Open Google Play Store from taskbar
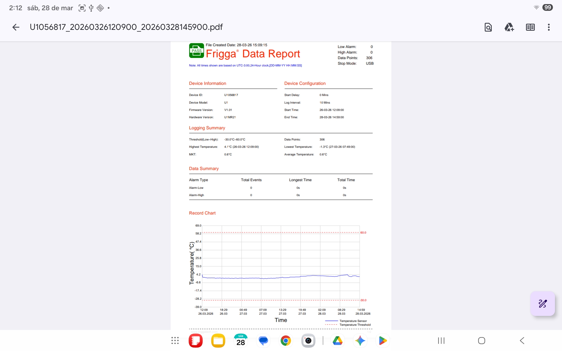The image size is (562, 351). (x=383, y=340)
